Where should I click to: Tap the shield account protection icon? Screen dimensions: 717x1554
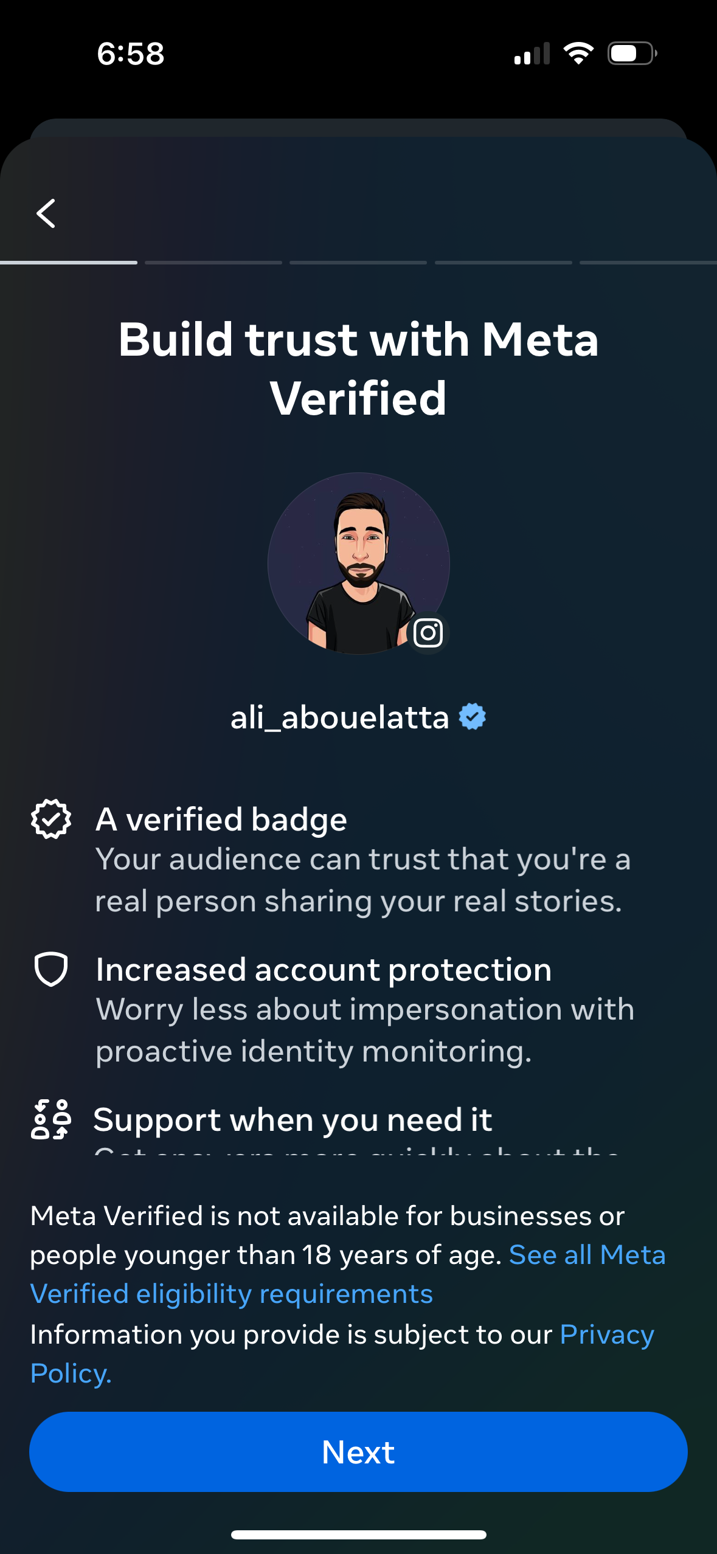coord(51,969)
